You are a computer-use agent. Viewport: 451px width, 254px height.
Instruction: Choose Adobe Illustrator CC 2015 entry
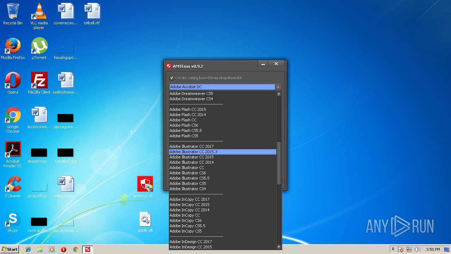click(x=223, y=157)
